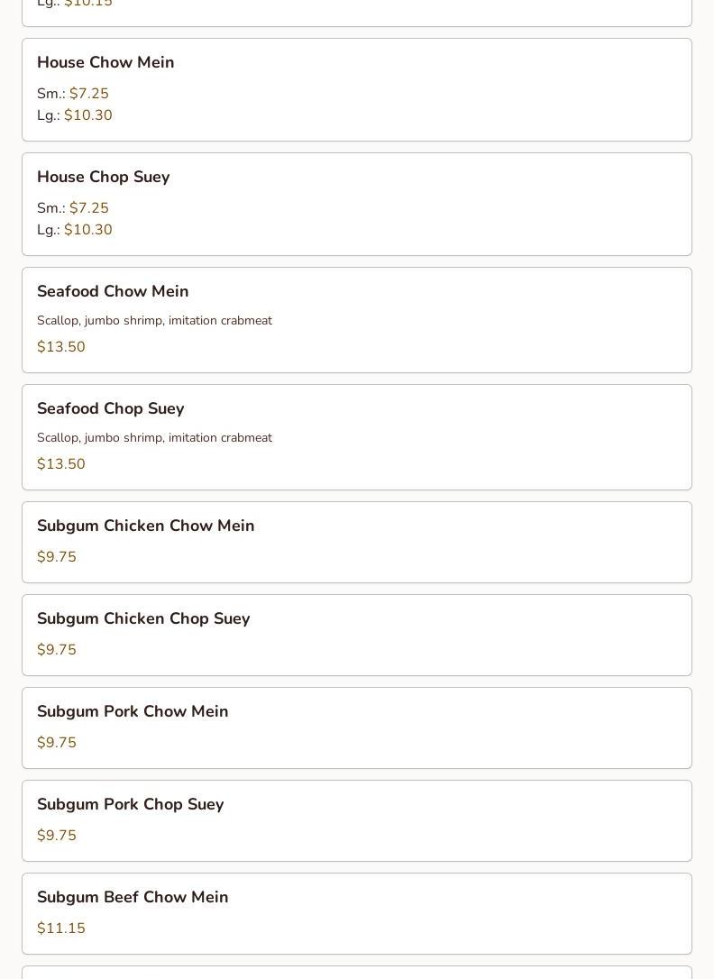The image size is (714, 979).
Task: Click the Seafood Chow Mein $13.50 price
Action: click(61, 347)
